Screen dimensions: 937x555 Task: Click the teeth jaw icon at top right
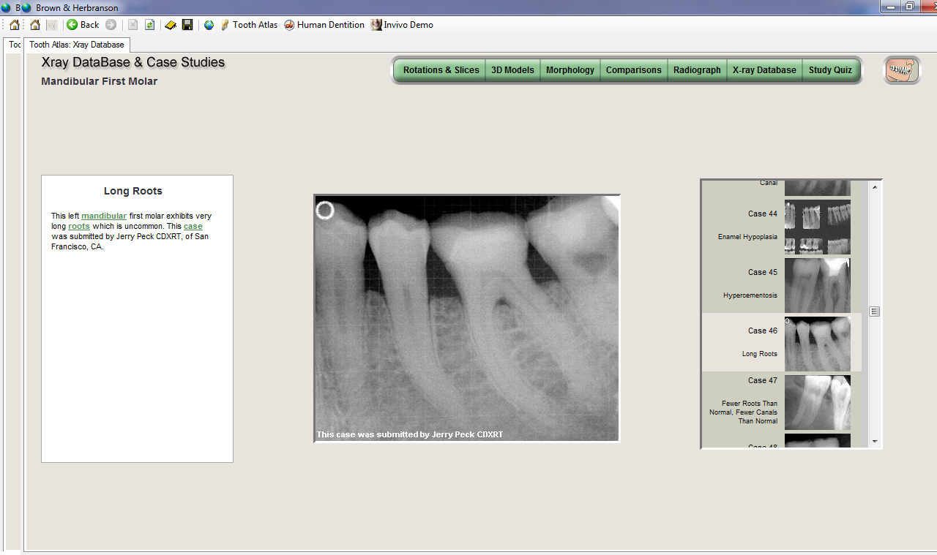(x=902, y=70)
